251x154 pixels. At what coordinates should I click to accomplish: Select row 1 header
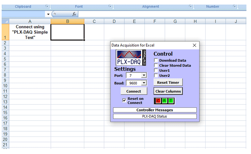pyautogui.click(x=5, y=32)
